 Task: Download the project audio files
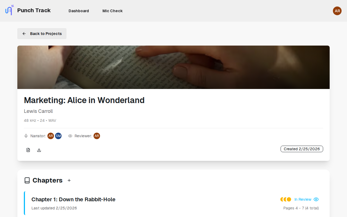coord(39,150)
